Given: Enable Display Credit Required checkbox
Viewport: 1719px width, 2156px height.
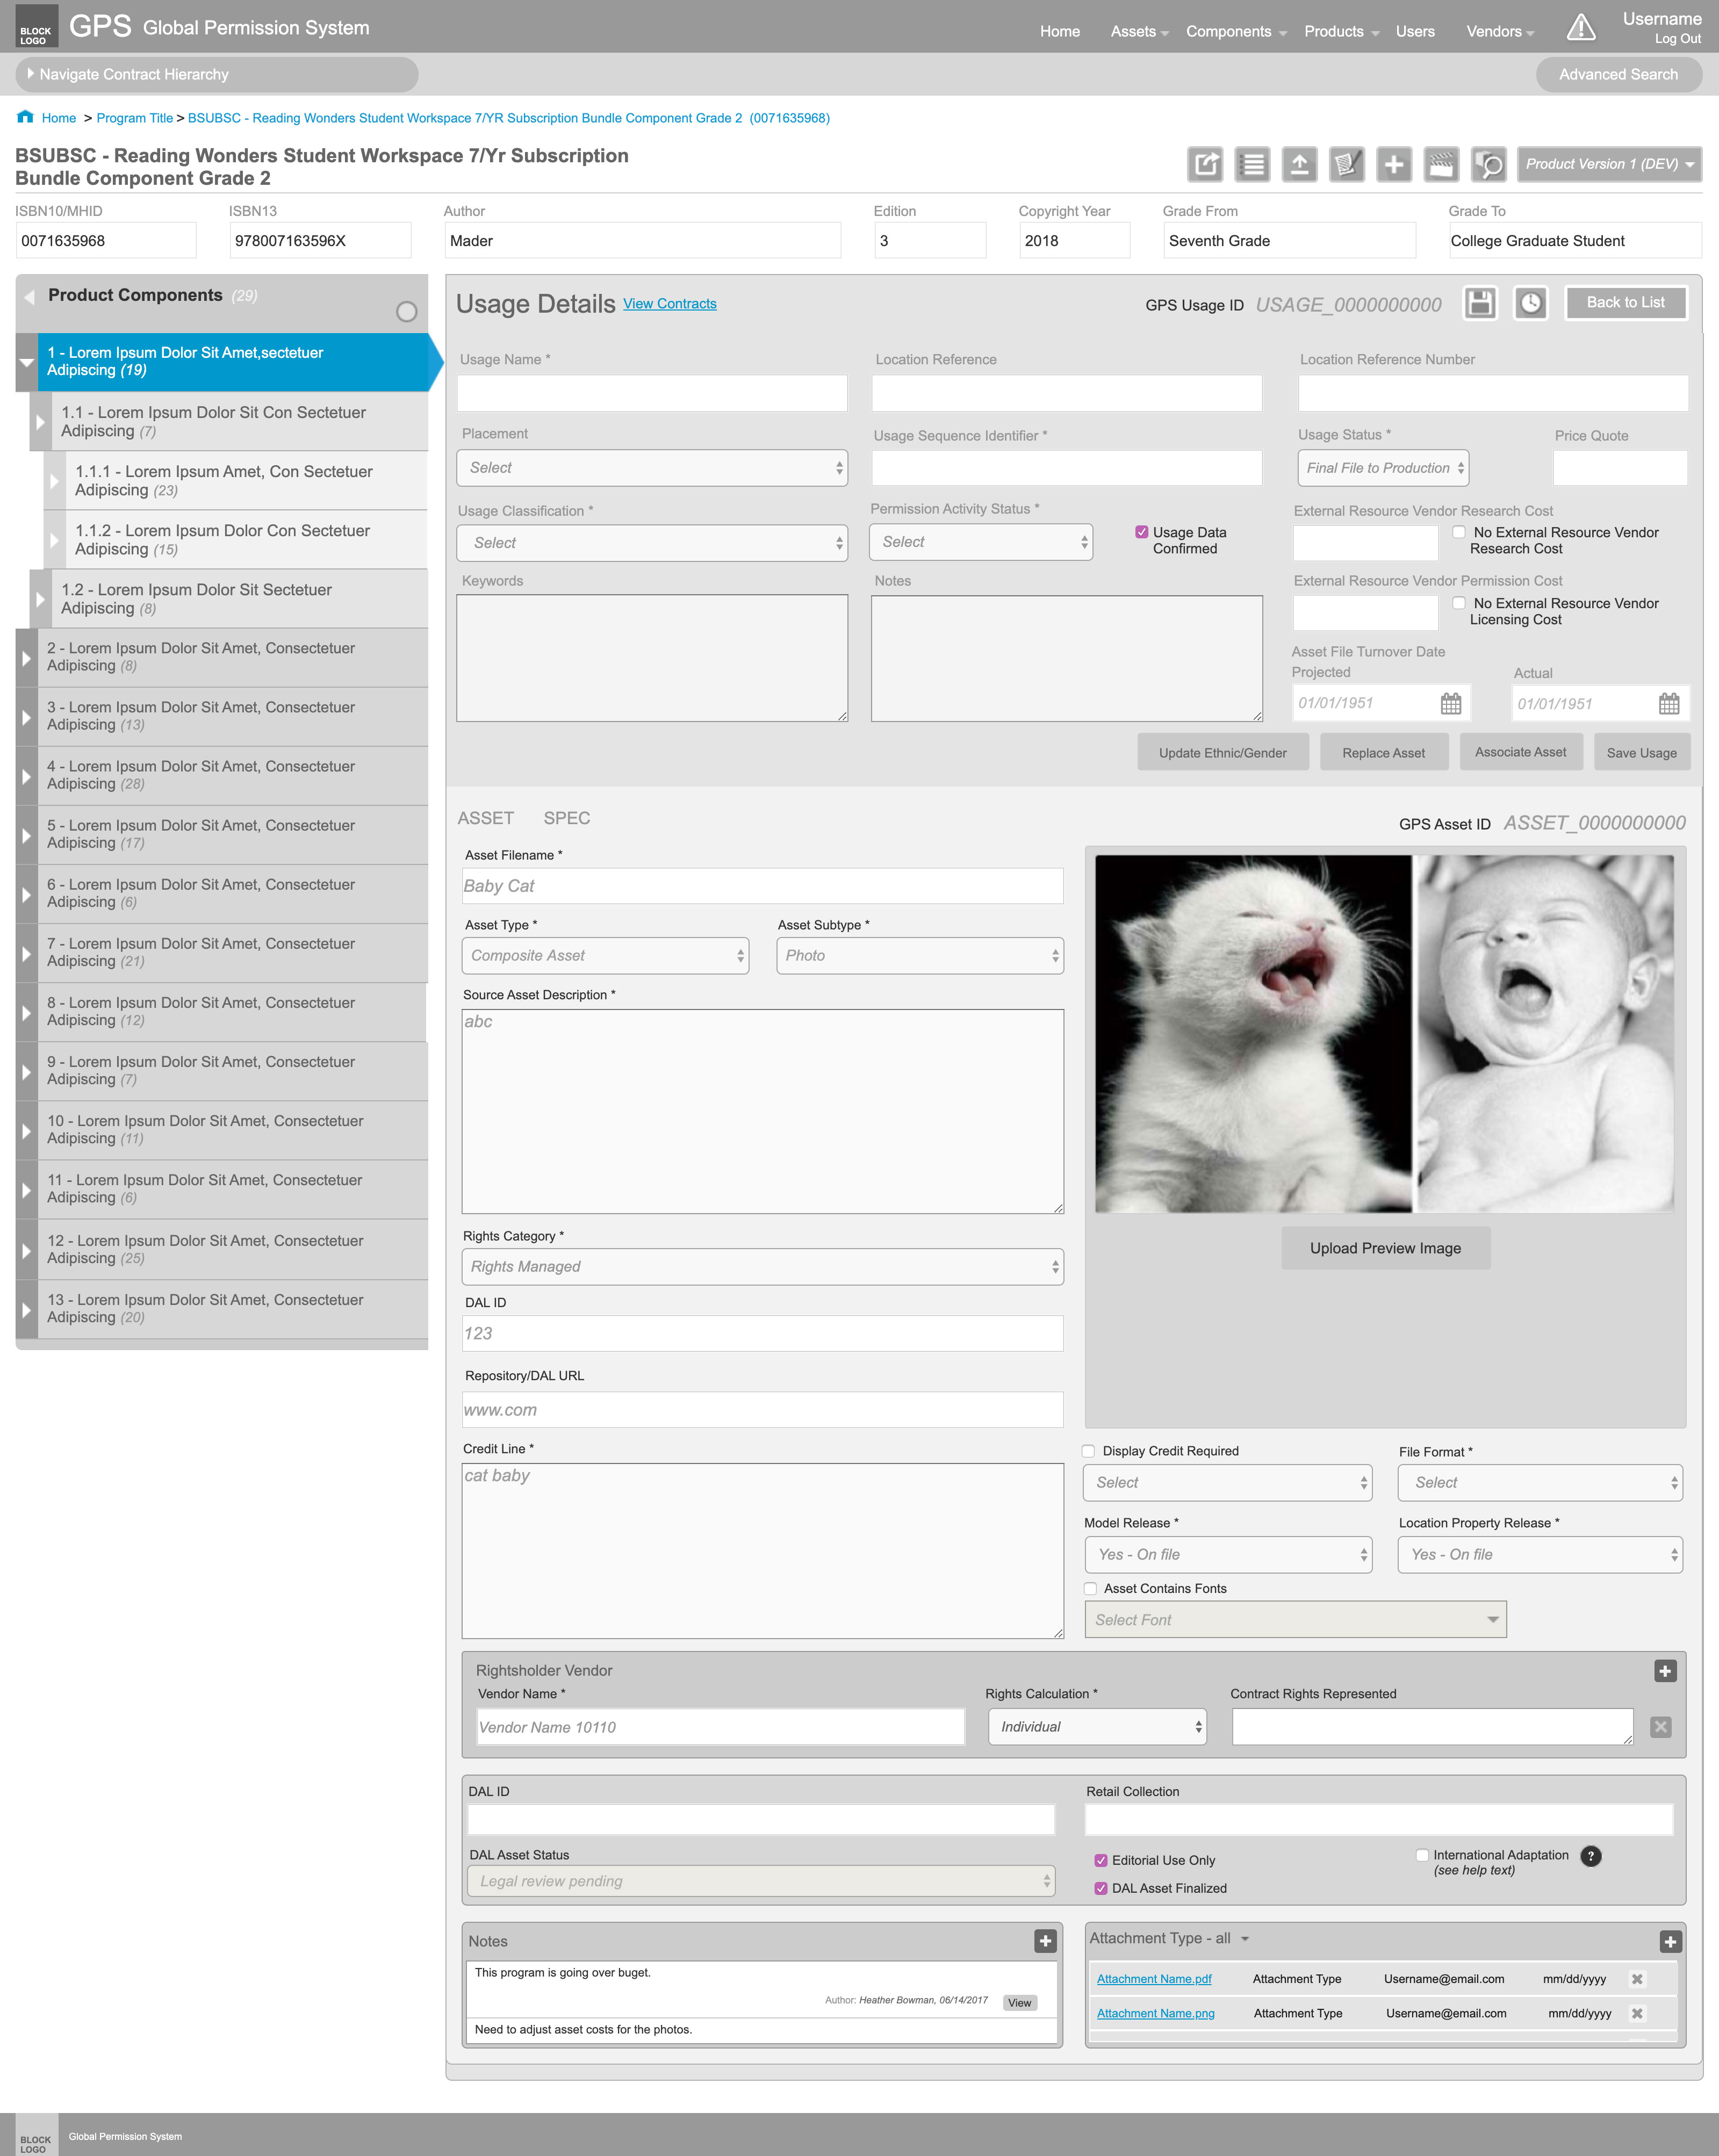Looking at the screenshot, I should click(1089, 1451).
